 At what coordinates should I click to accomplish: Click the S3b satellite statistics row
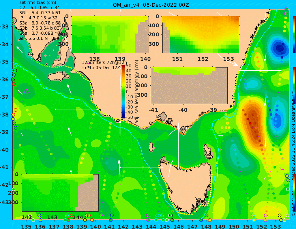tap(40, 28)
